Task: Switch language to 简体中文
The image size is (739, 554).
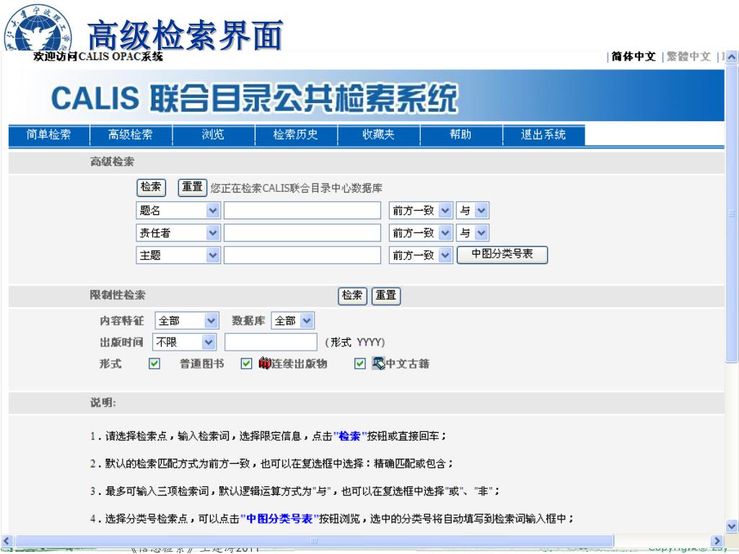Action: coord(634,56)
